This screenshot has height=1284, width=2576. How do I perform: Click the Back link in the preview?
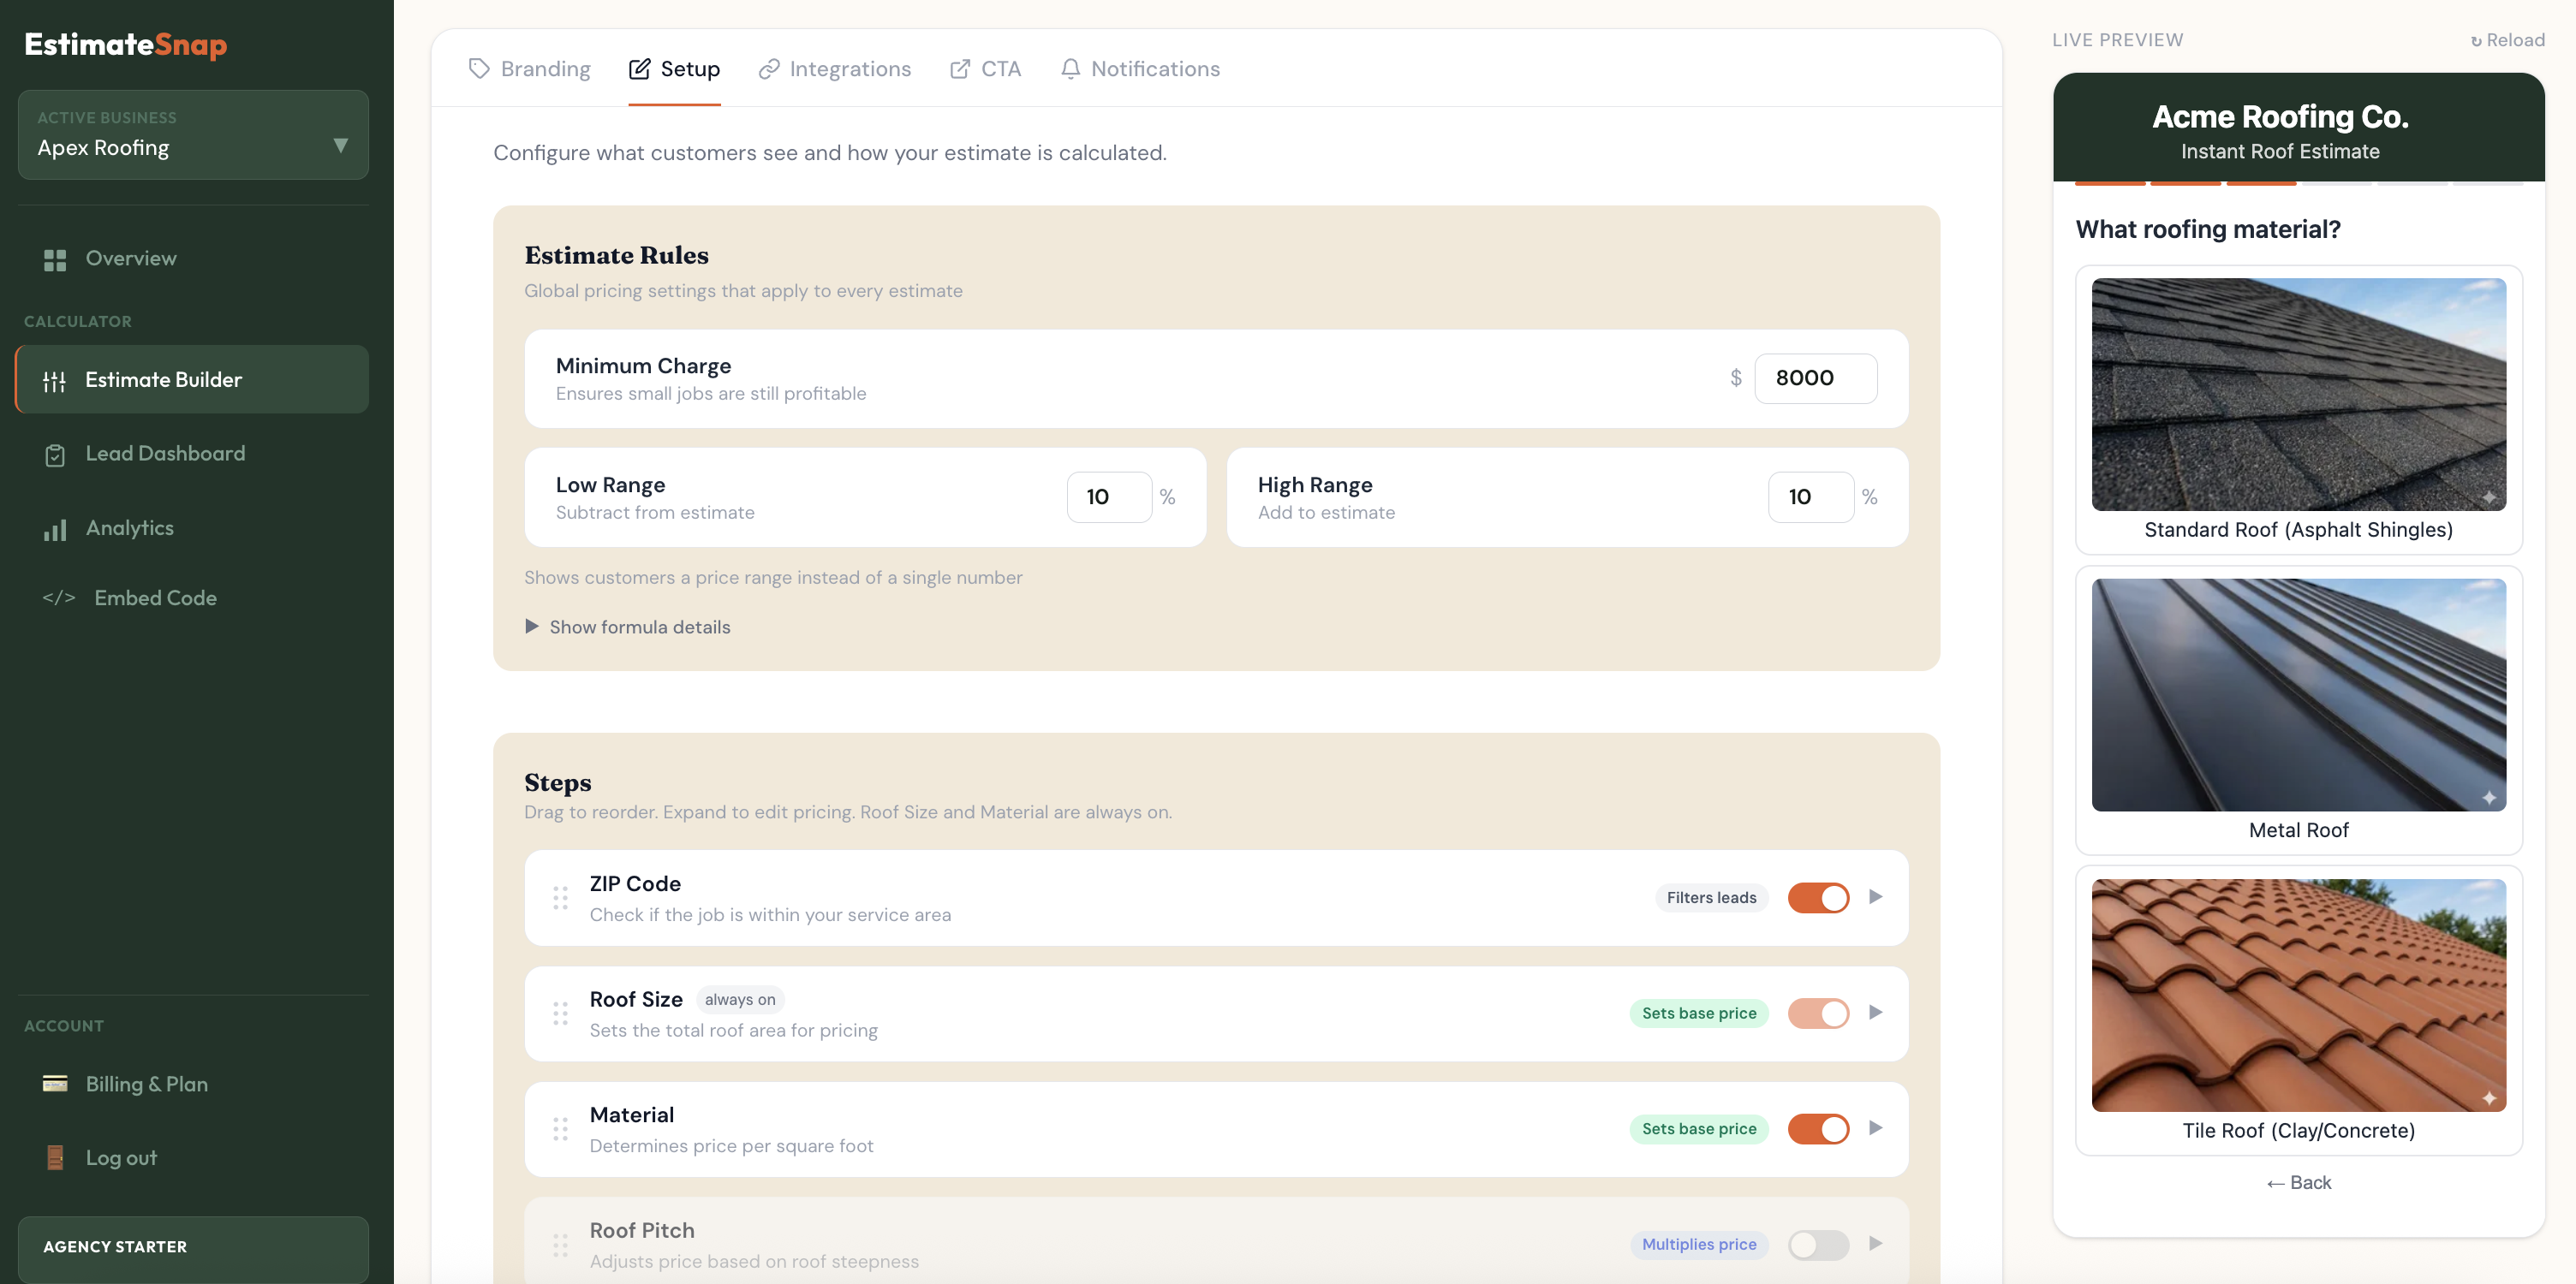tap(2298, 1182)
